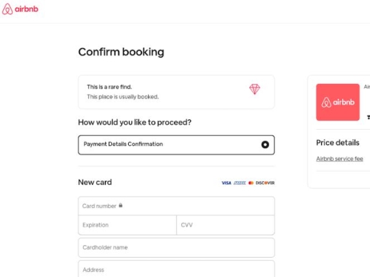Click the American Express card icon

pyautogui.click(x=239, y=183)
